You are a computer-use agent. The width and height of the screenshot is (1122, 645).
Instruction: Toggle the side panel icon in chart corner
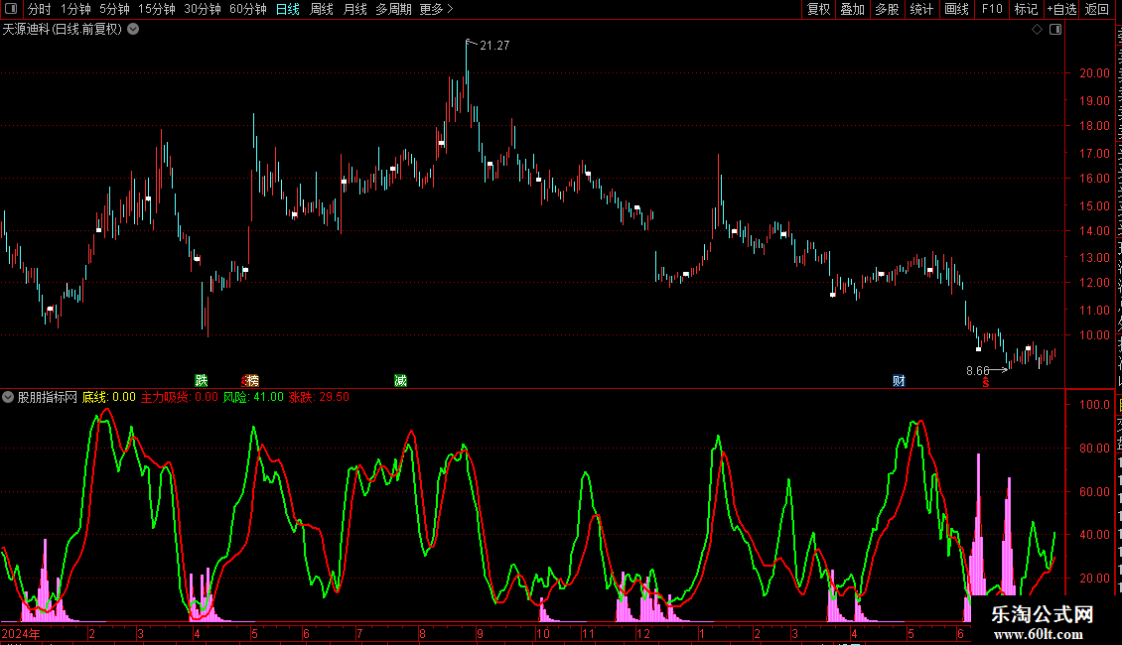point(1055,30)
